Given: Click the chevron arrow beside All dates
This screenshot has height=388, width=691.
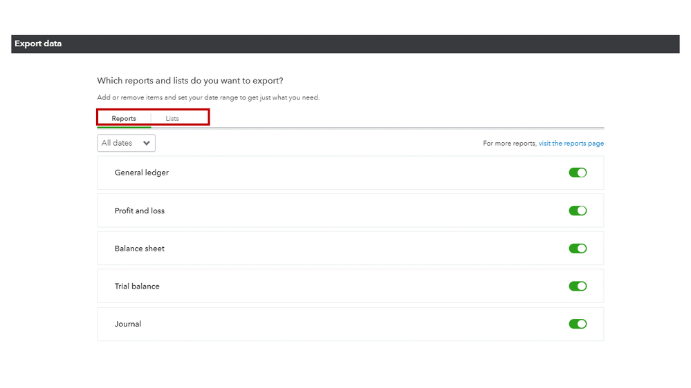Looking at the screenshot, I should coord(147,143).
